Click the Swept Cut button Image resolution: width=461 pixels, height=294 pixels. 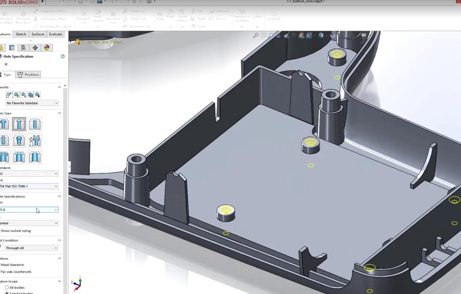coord(134,11)
